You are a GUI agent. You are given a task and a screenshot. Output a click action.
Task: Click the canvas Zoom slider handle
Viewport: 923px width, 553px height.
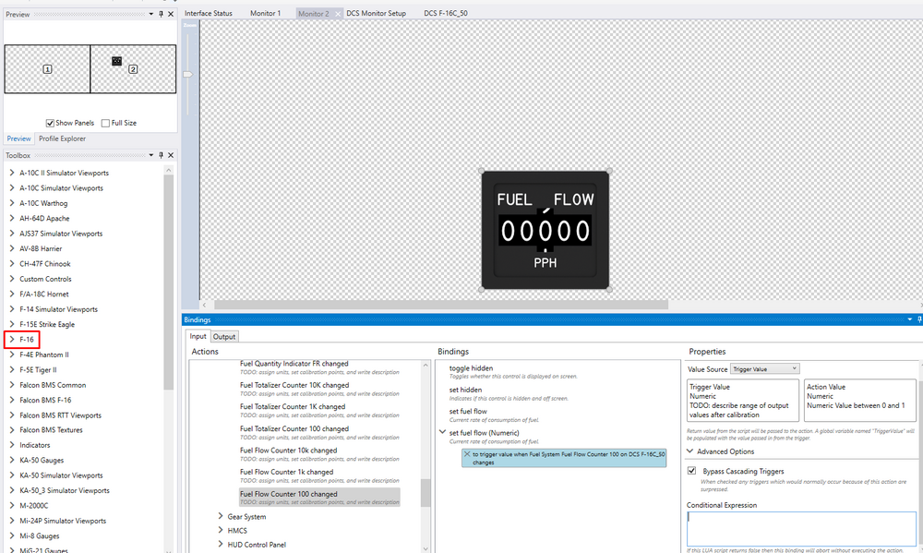[187, 74]
